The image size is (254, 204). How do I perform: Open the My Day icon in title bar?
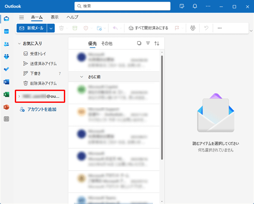(182, 6)
